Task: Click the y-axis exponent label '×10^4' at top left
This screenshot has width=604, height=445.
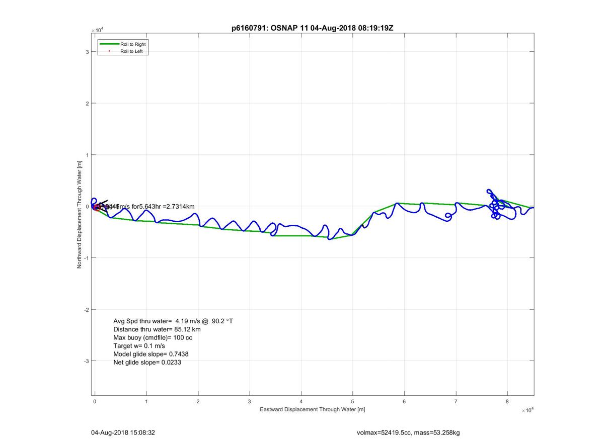Action: 97,30
